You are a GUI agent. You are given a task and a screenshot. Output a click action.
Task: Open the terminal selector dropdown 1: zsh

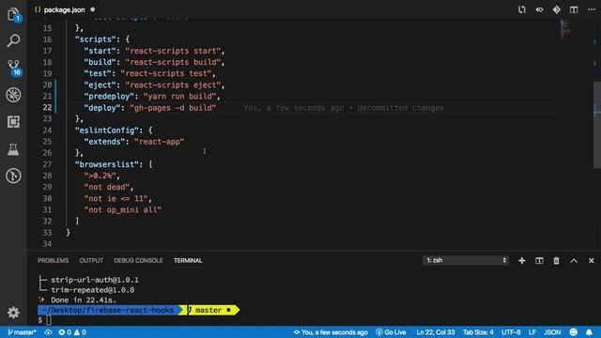tap(466, 260)
